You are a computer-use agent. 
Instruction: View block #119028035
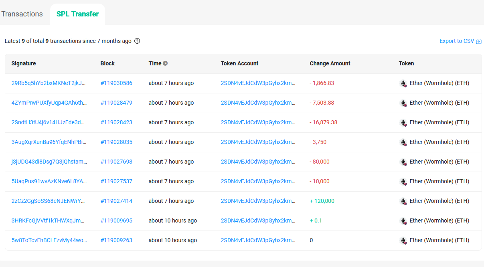tap(116, 142)
